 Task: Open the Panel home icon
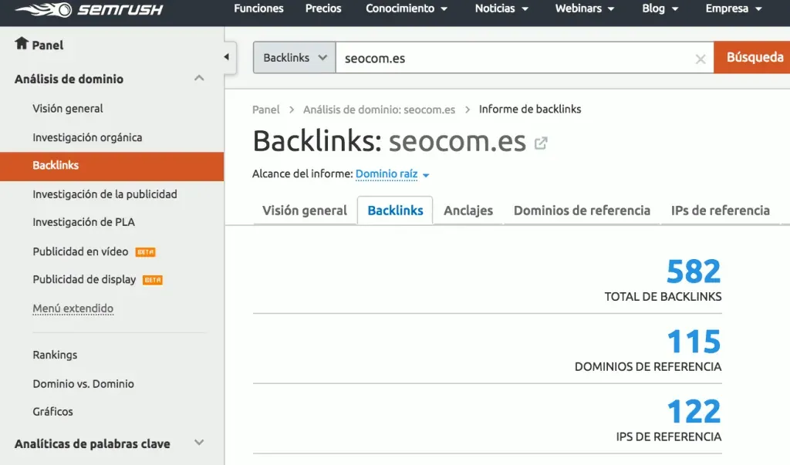(21, 44)
